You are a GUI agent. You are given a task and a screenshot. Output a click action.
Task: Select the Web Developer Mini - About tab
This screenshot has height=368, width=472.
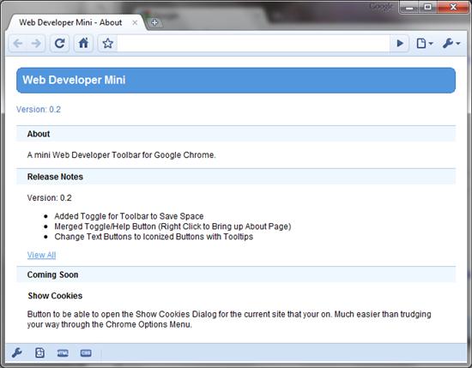tap(70, 22)
